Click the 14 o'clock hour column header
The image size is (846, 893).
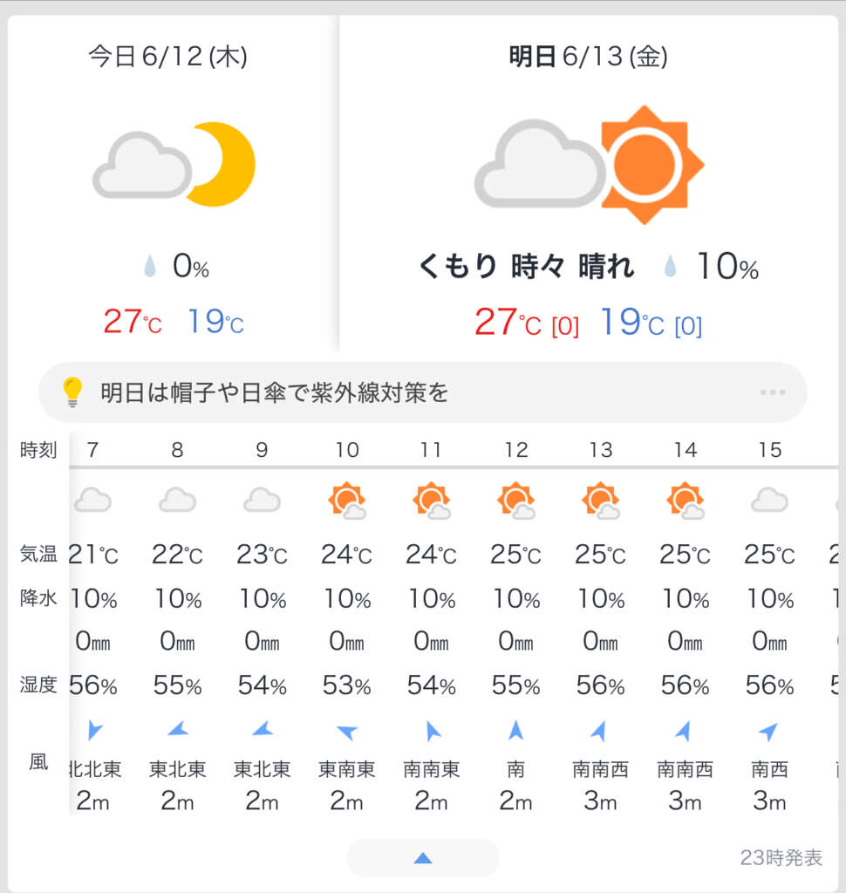pos(686,450)
